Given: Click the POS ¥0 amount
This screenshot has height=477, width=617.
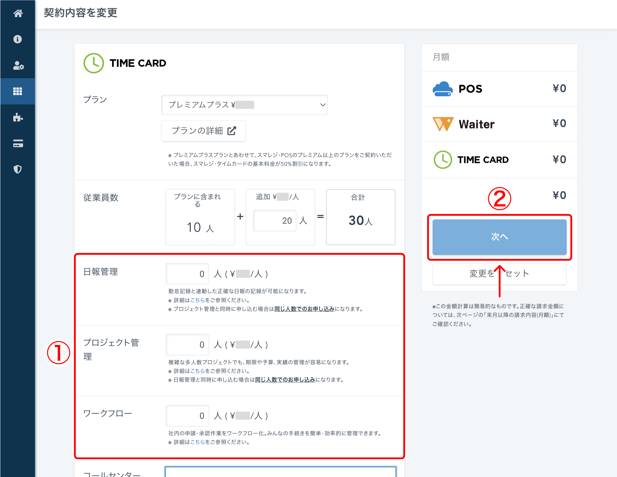Looking at the screenshot, I should click(559, 89).
